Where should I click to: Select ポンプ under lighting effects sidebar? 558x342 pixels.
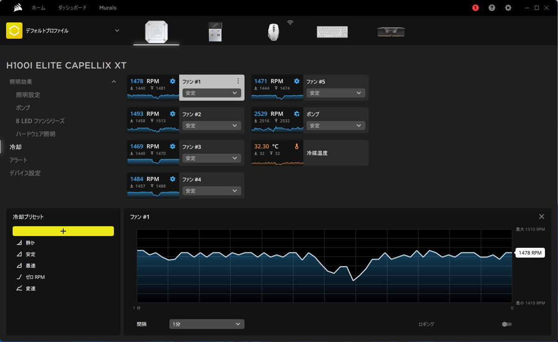(x=23, y=108)
